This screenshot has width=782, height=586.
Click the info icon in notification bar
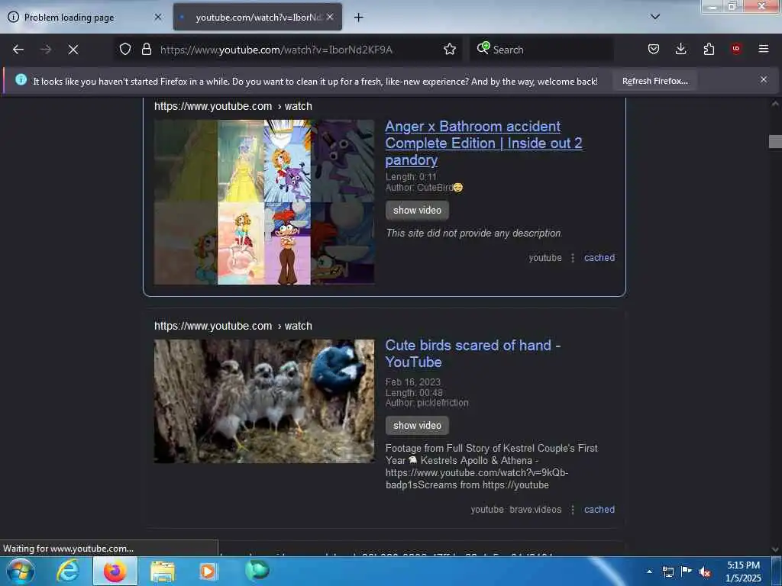(x=21, y=79)
